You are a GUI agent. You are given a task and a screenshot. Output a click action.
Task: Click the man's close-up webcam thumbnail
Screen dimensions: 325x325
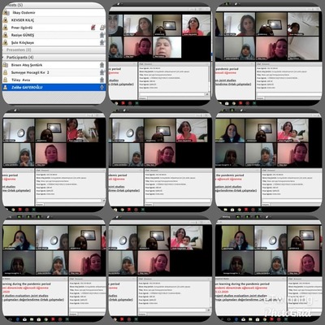167,47
